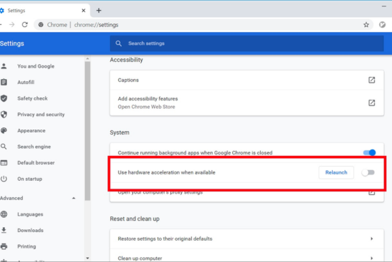Viewport: 392px width, 262px height.
Task: Click sidebar scroll down arrow
Action: pyautogui.click(x=87, y=258)
